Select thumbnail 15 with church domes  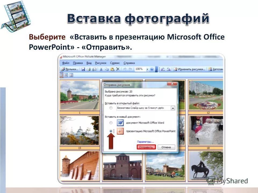80,130
